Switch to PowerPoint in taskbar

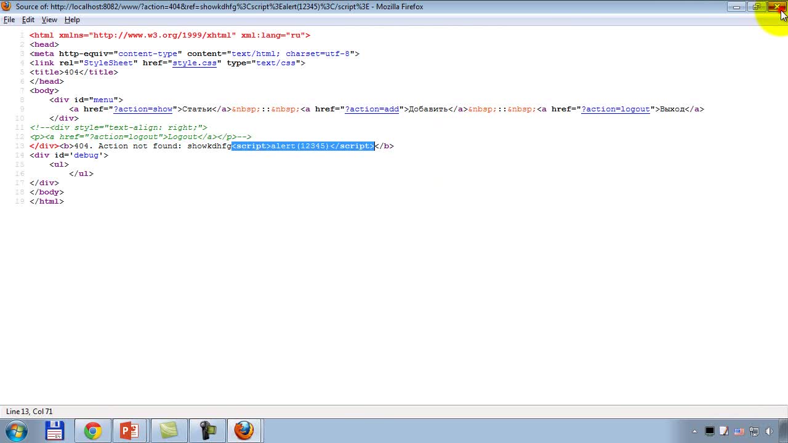pyautogui.click(x=130, y=431)
